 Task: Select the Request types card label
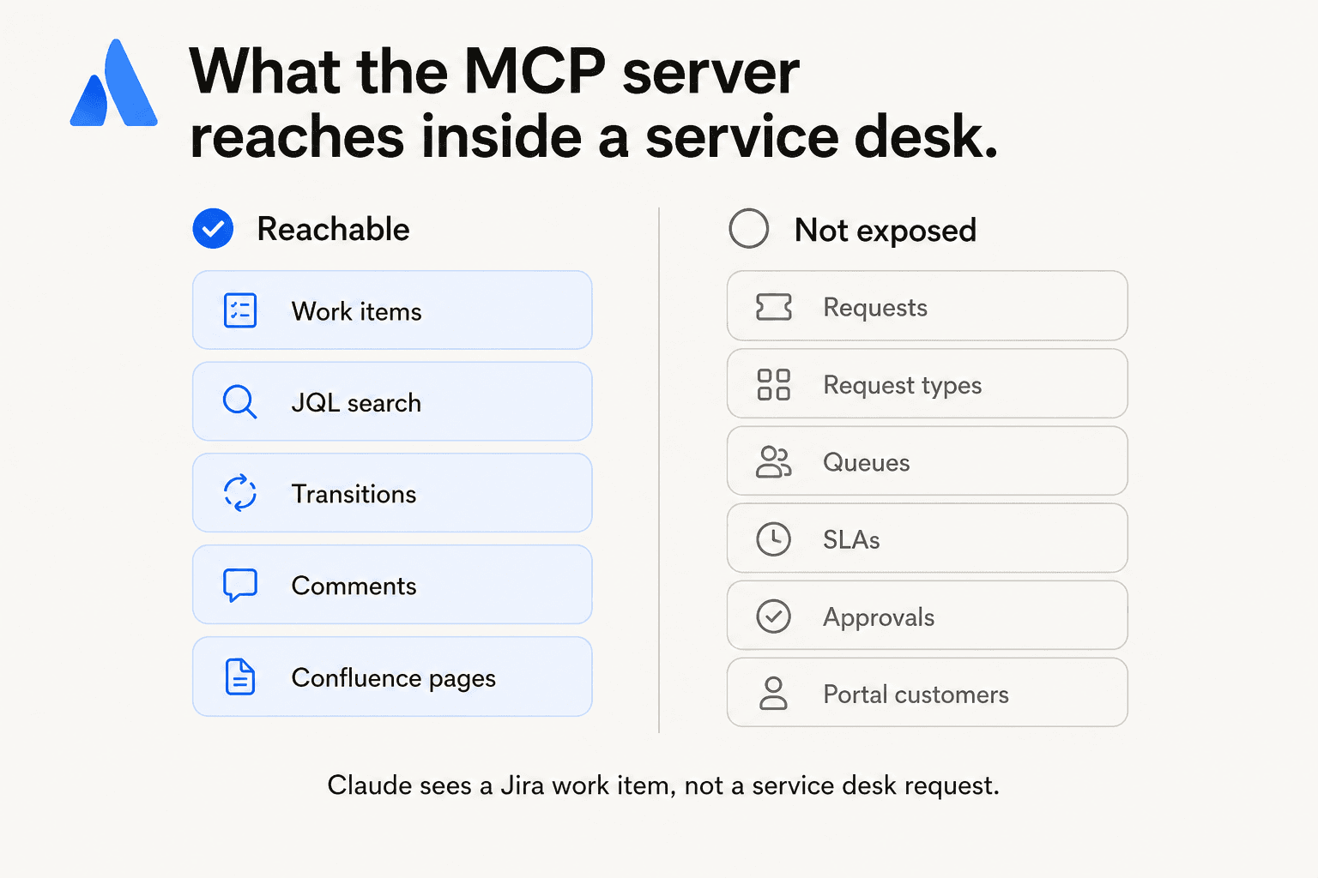click(x=903, y=386)
